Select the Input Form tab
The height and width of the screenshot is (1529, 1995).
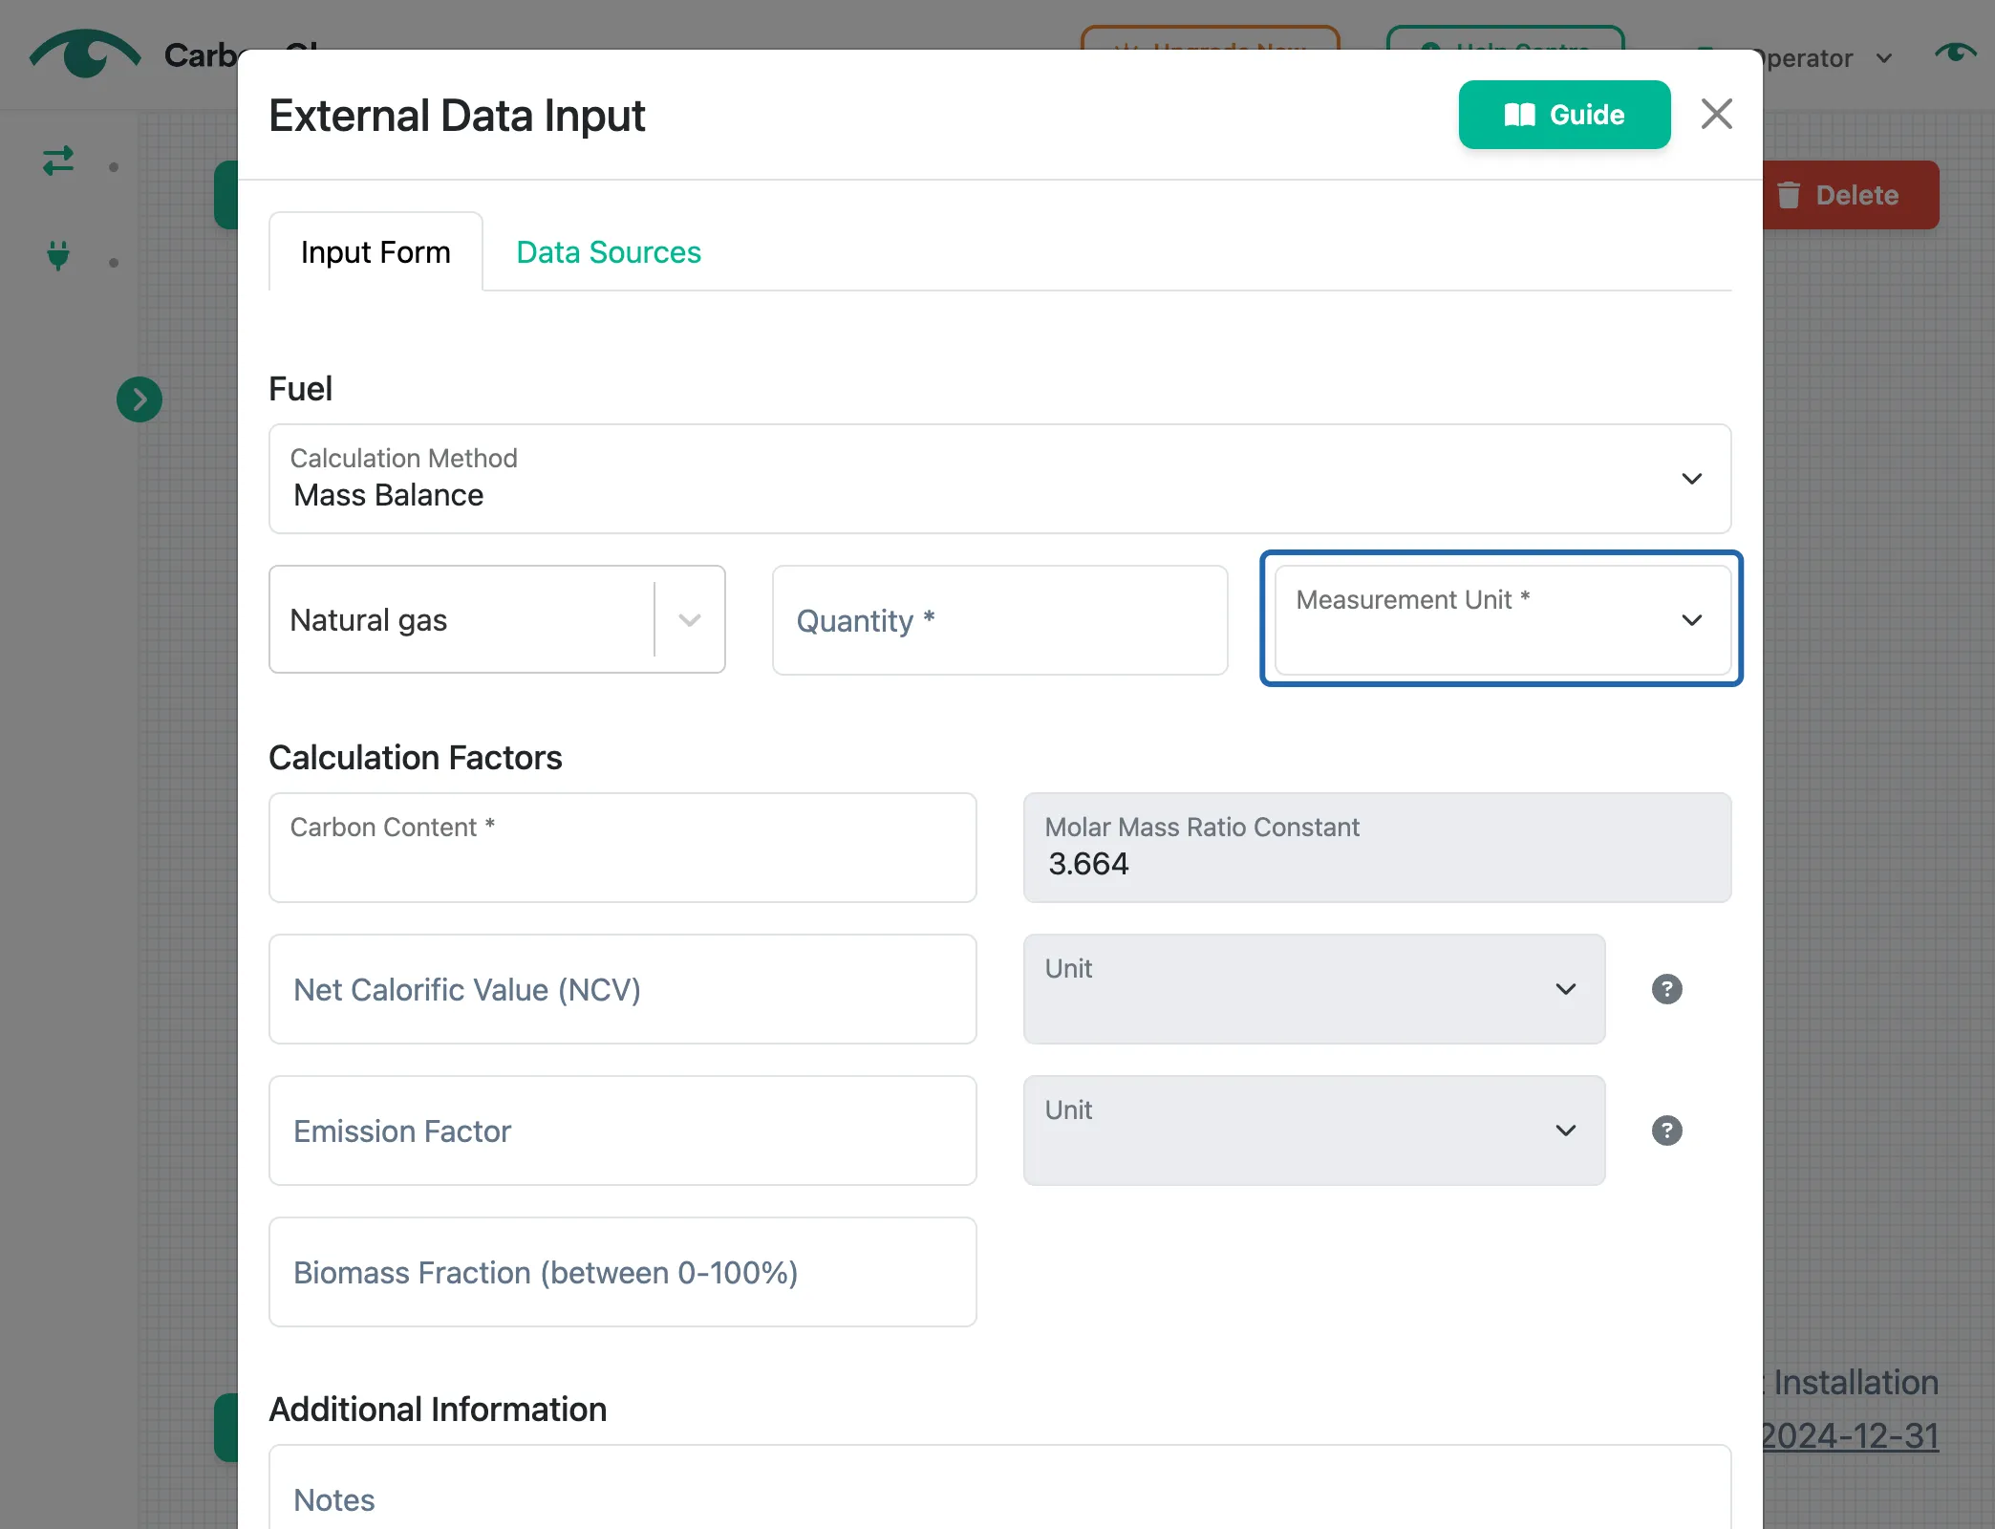[x=375, y=252]
